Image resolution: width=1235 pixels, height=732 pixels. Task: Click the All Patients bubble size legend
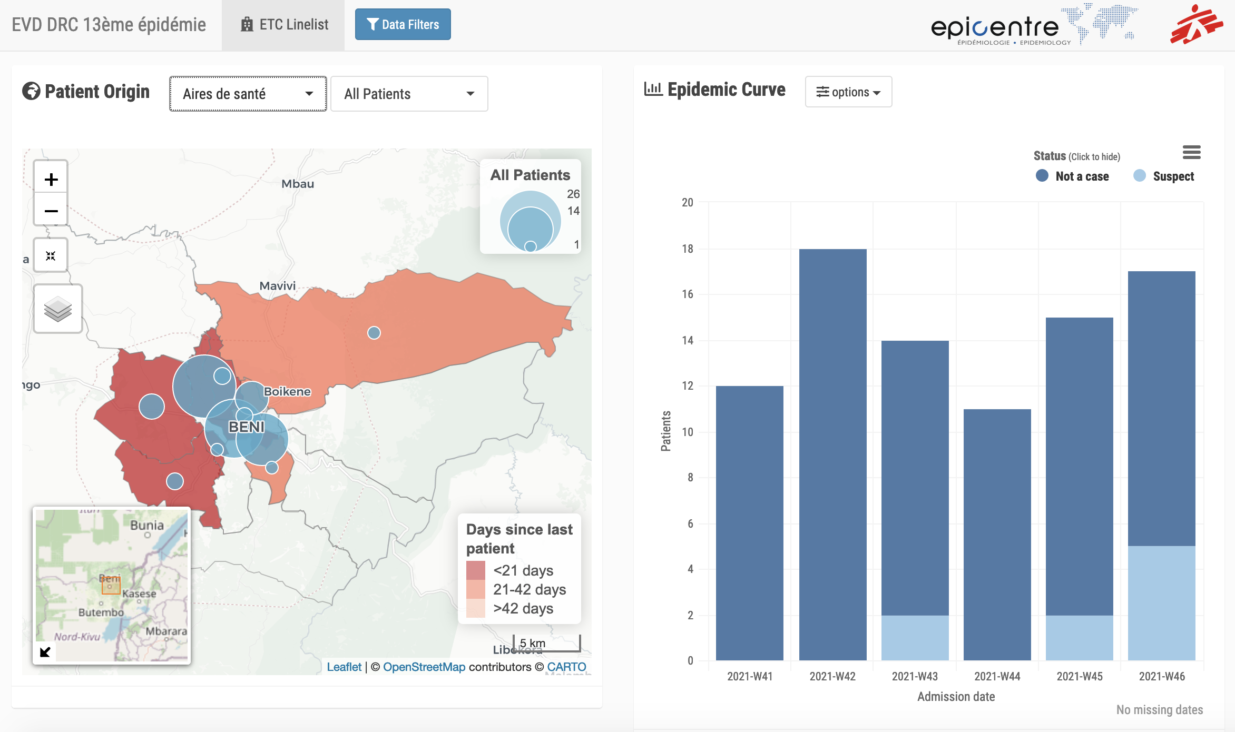click(x=531, y=206)
